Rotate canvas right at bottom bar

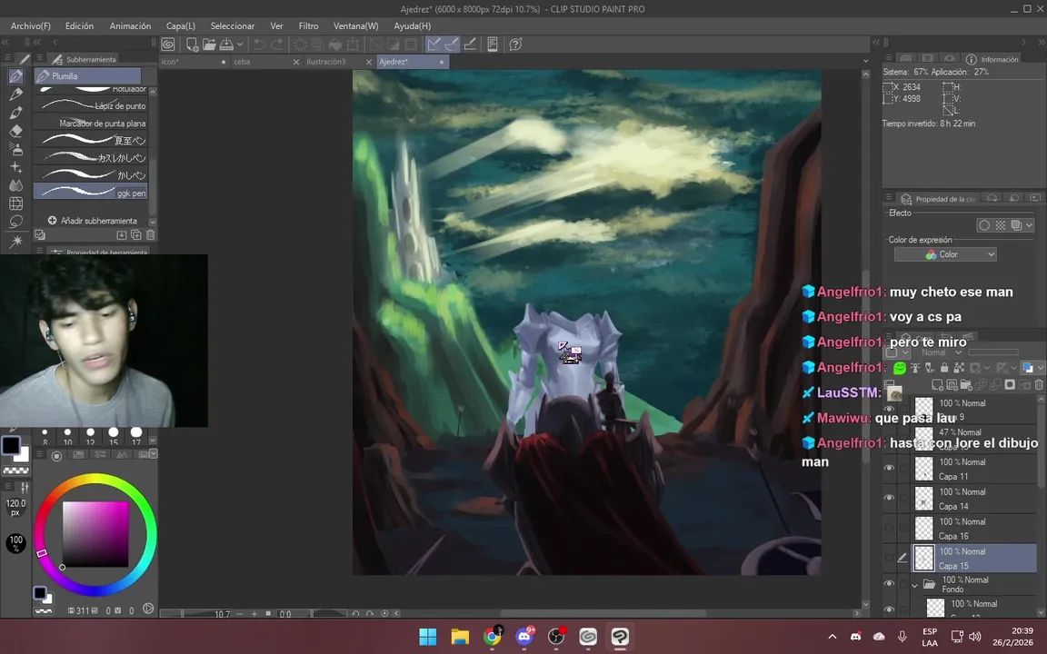click(x=370, y=613)
